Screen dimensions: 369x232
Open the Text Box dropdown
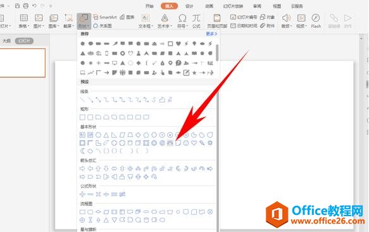(146, 21)
